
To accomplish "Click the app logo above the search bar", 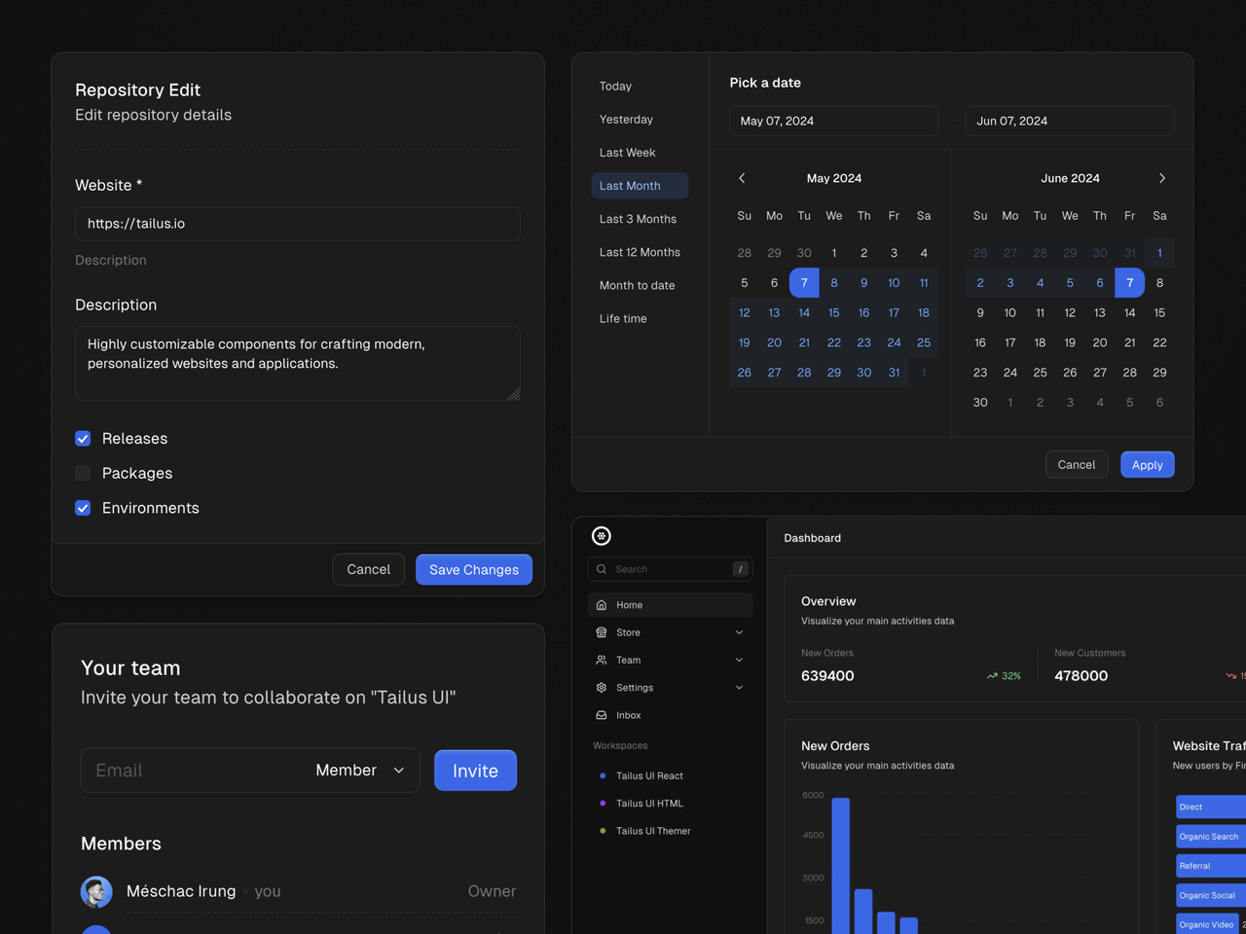I will pos(602,535).
